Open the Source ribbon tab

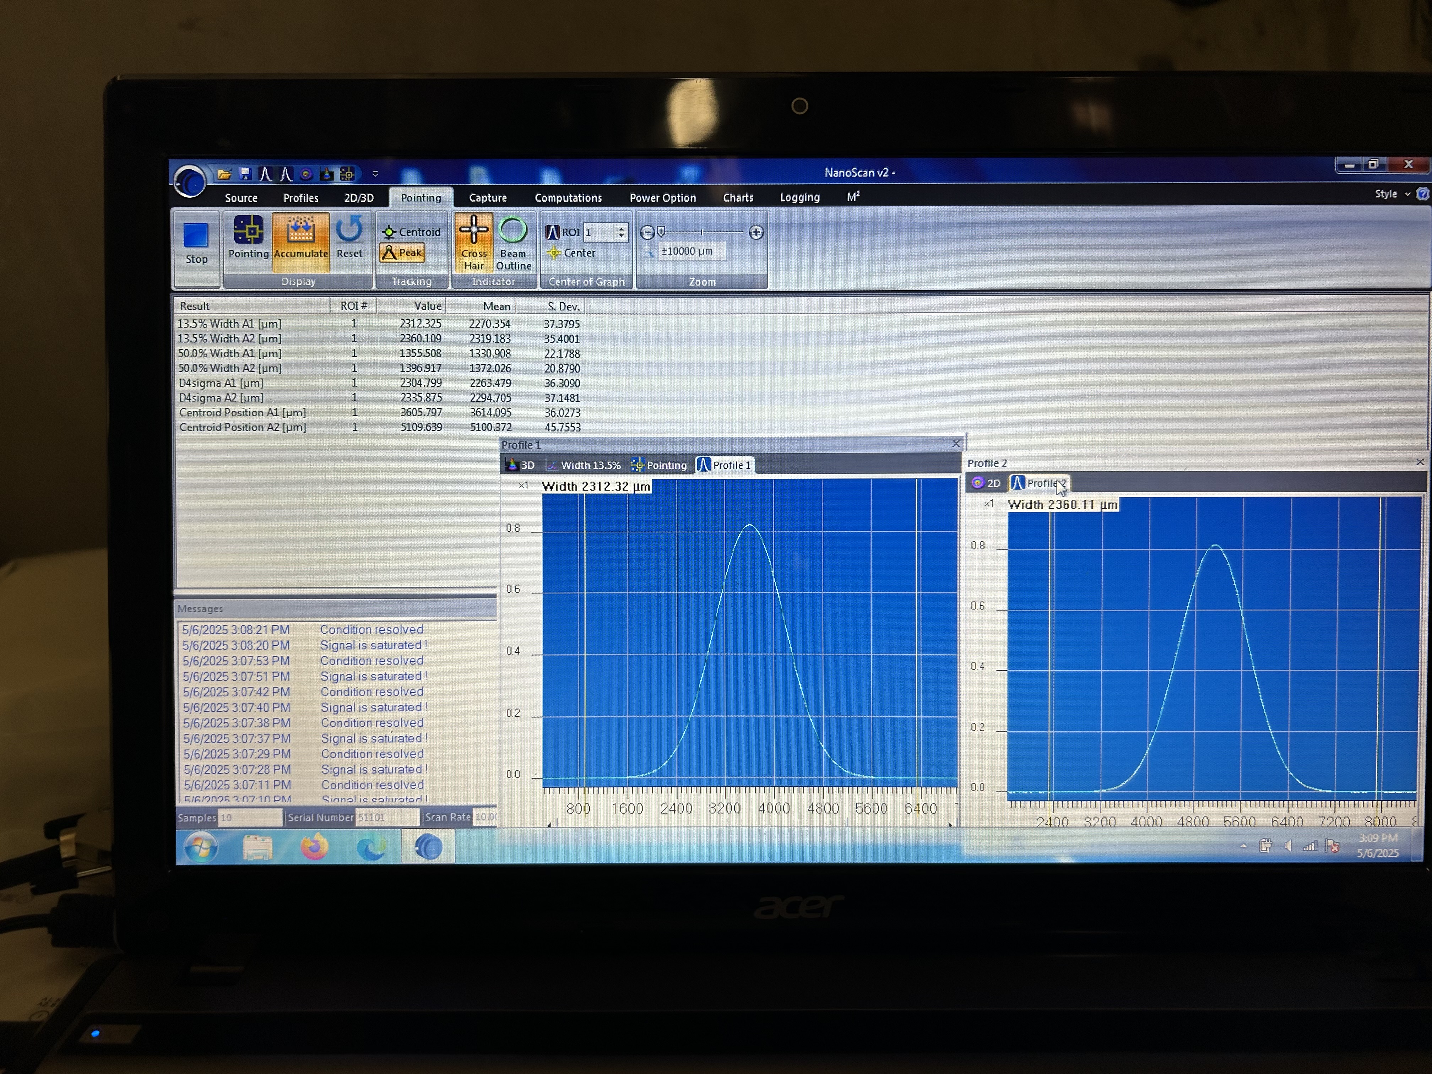(241, 198)
